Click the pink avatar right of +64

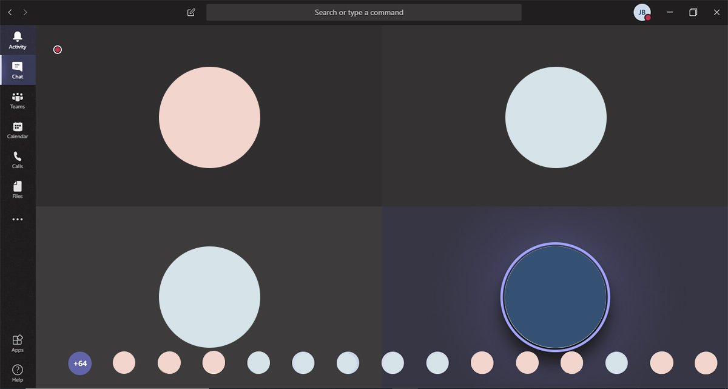(x=124, y=363)
